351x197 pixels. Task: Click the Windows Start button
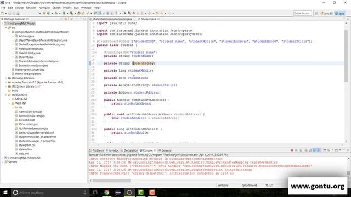click(5, 192)
